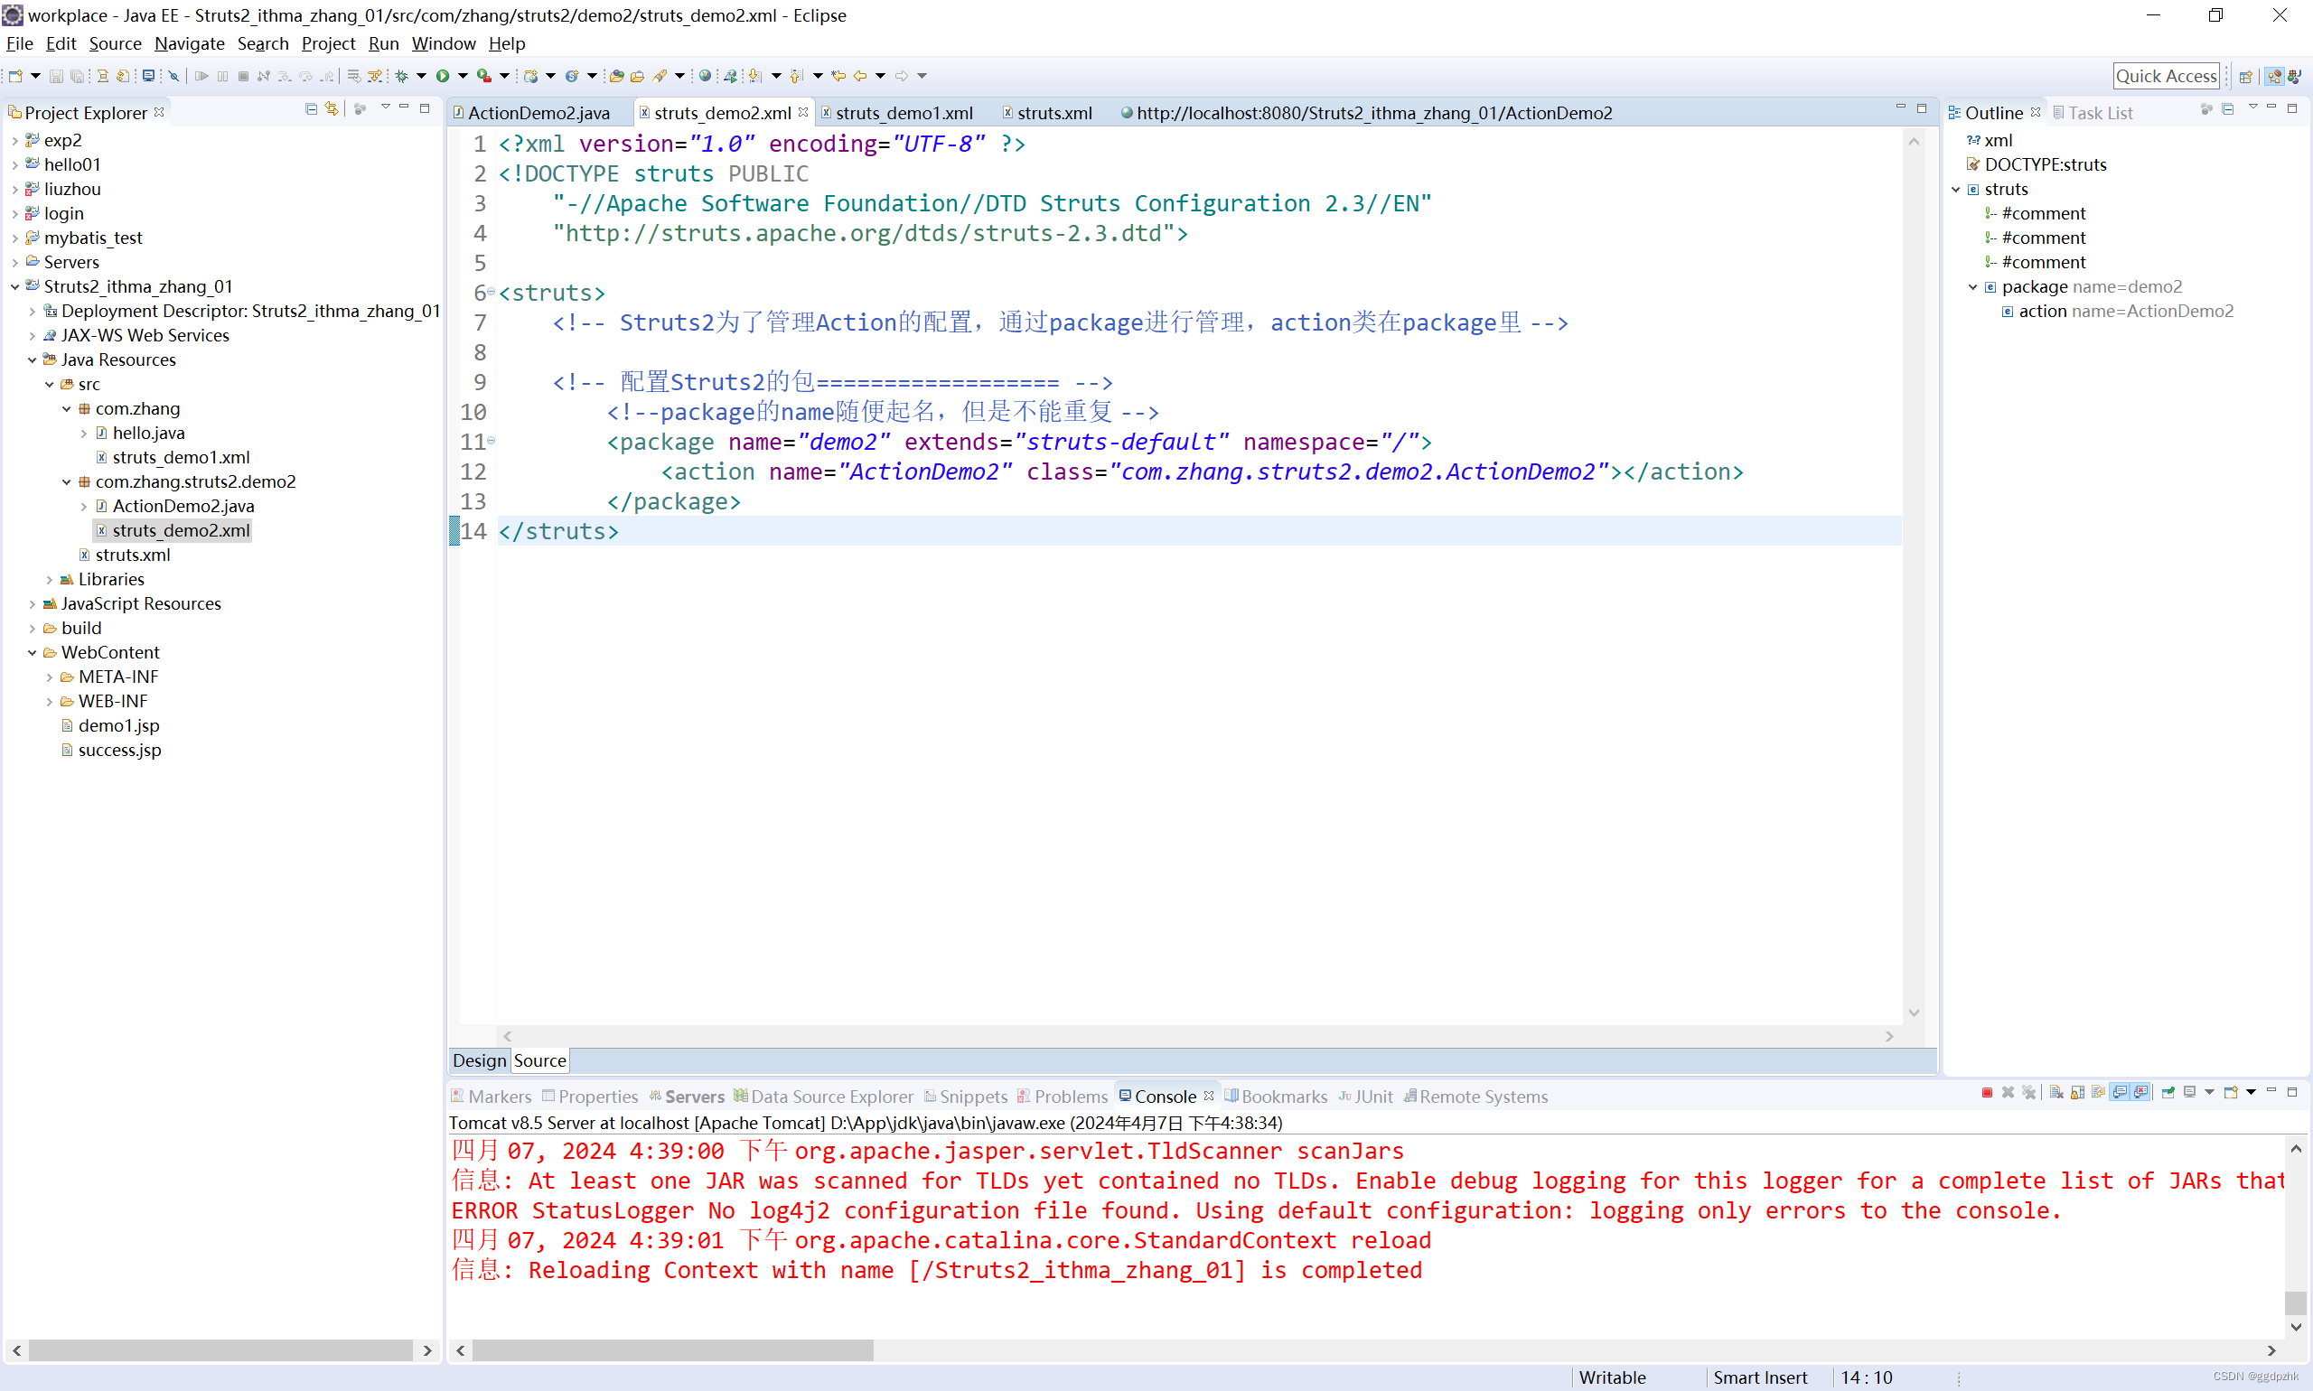This screenshot has height=1391, width=2313.
Task: Expand the exp2 project node
Action: tap(15, 141)
